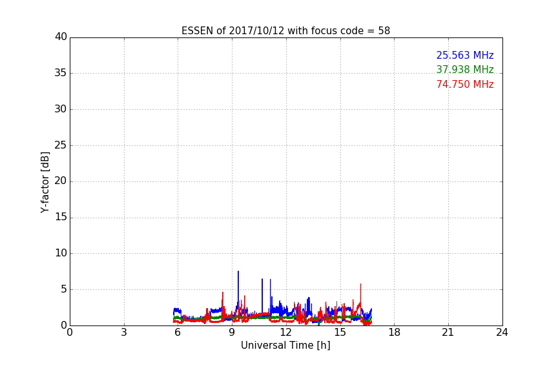The width and height of the screenshot is (558, 372).
Task: Click the y-axis tick label 5
Action: [64, 289]
